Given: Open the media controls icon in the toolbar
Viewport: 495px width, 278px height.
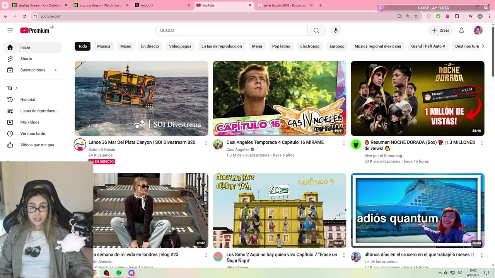Looking at the screenshot, I should [x=471, y=16].
